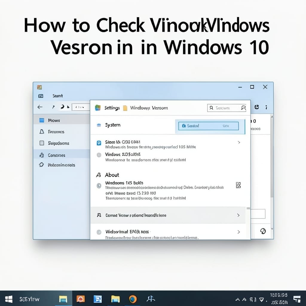Click the blue highlighted Seadwl button
Image resolution: width=306 pixels, height=306 pixels.
coord(208,126)
